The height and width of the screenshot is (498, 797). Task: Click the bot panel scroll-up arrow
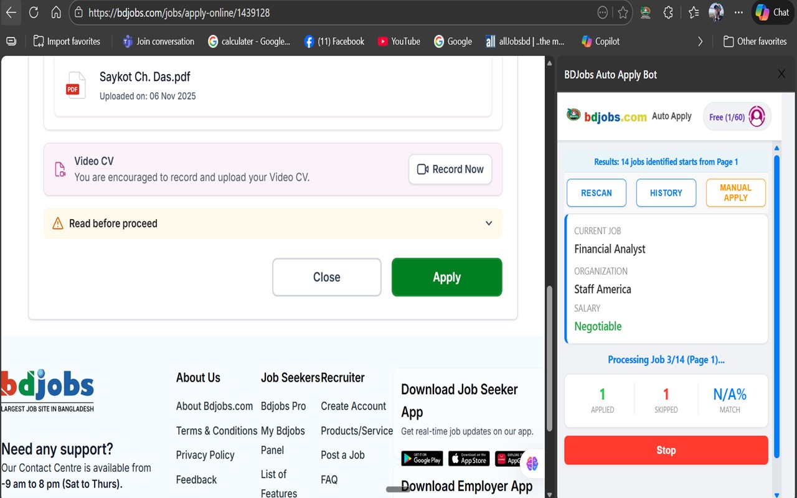click(x=776, y=148)
